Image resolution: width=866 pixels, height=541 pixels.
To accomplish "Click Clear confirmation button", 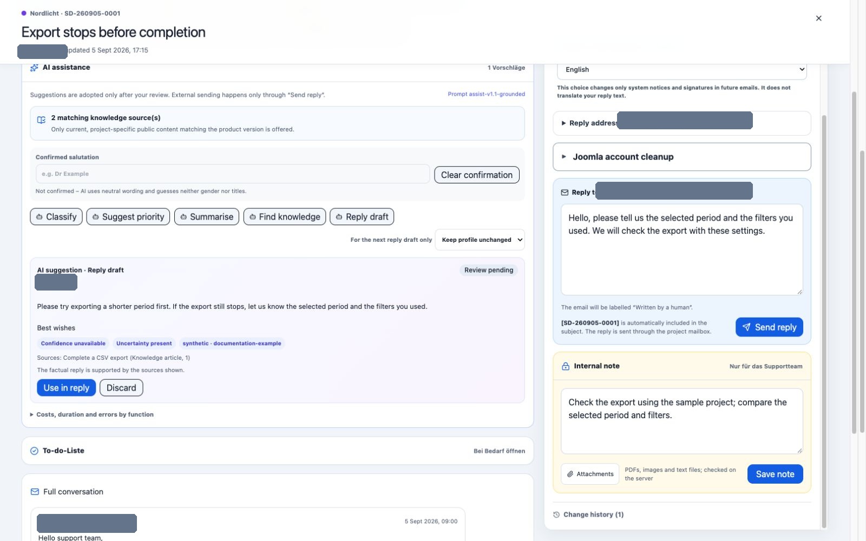I will [477, 175].
